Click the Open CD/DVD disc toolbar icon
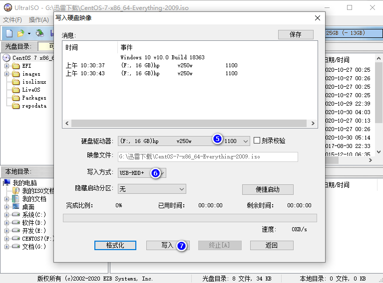This screenshot has width=383, height=283. click(40, 33)
